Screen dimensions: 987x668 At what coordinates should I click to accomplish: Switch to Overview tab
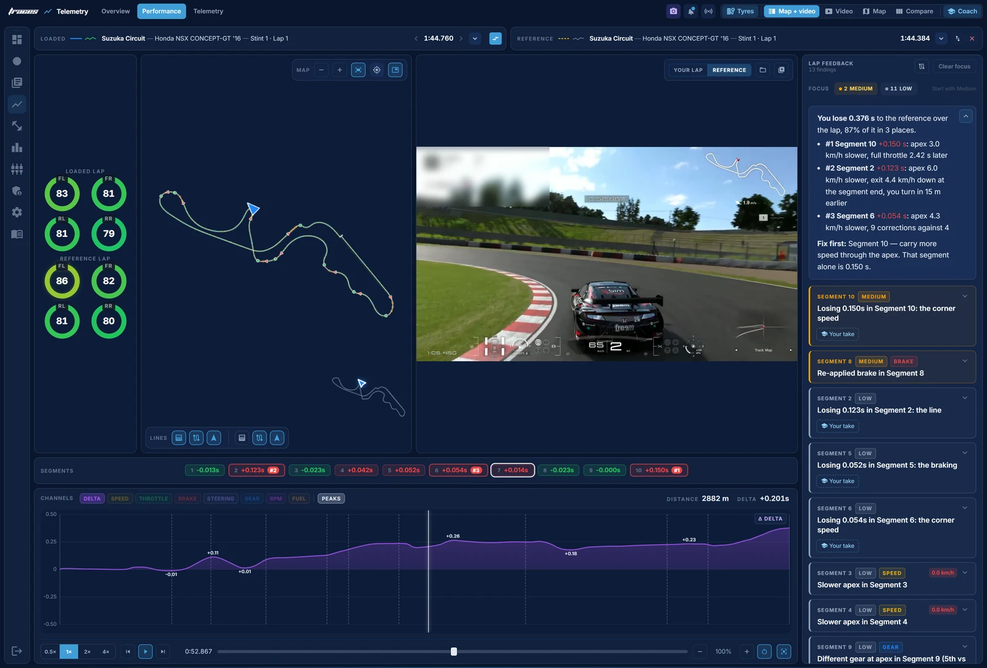[x=115, y=11]
